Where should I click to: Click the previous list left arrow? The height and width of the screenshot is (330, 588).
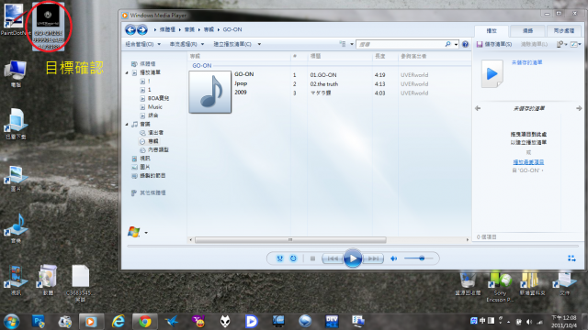(478, 108)
